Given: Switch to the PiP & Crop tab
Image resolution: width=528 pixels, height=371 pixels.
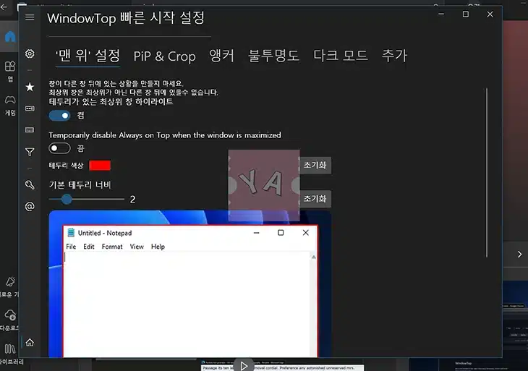Looking at the screenshot, I should tap(164, 56).
